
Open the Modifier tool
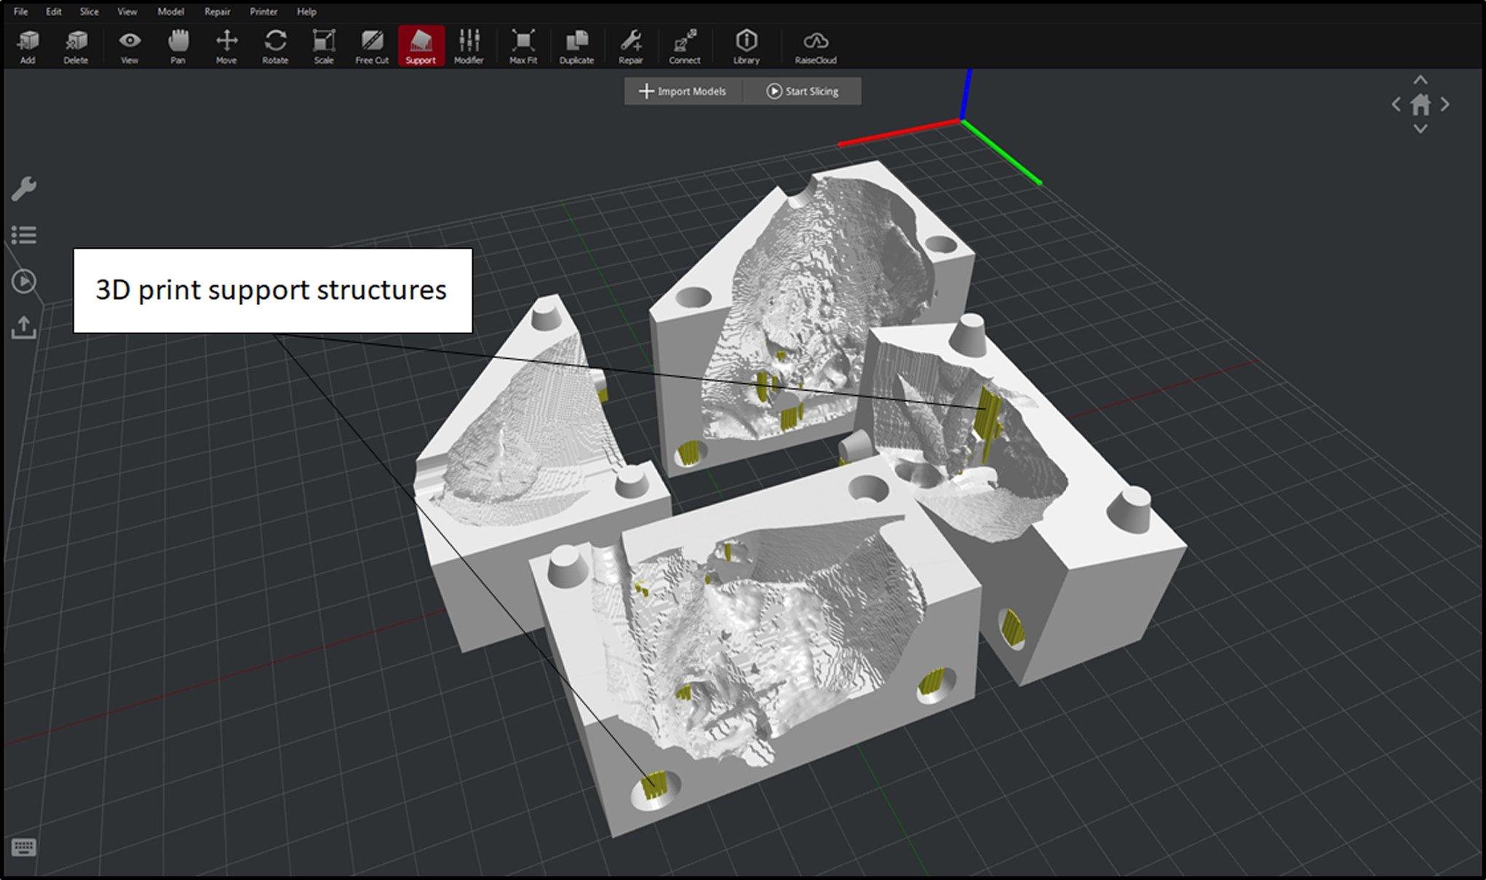tap(469, 45)
